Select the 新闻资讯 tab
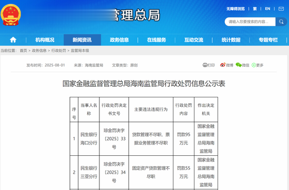The height and width of the screenshot is (190, 289). [x=82, y=39]
